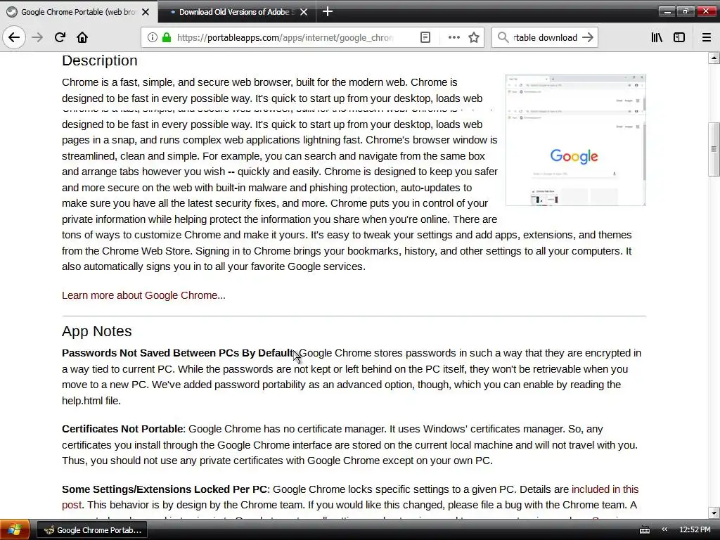The image size is (720, 540).
Task: Show the sidebars panel
Action: coord(679,38)
